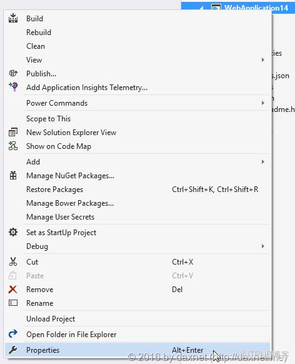Open the Add submenu arrow
This screenshot has width=295, height=364.
pos(262,161)
